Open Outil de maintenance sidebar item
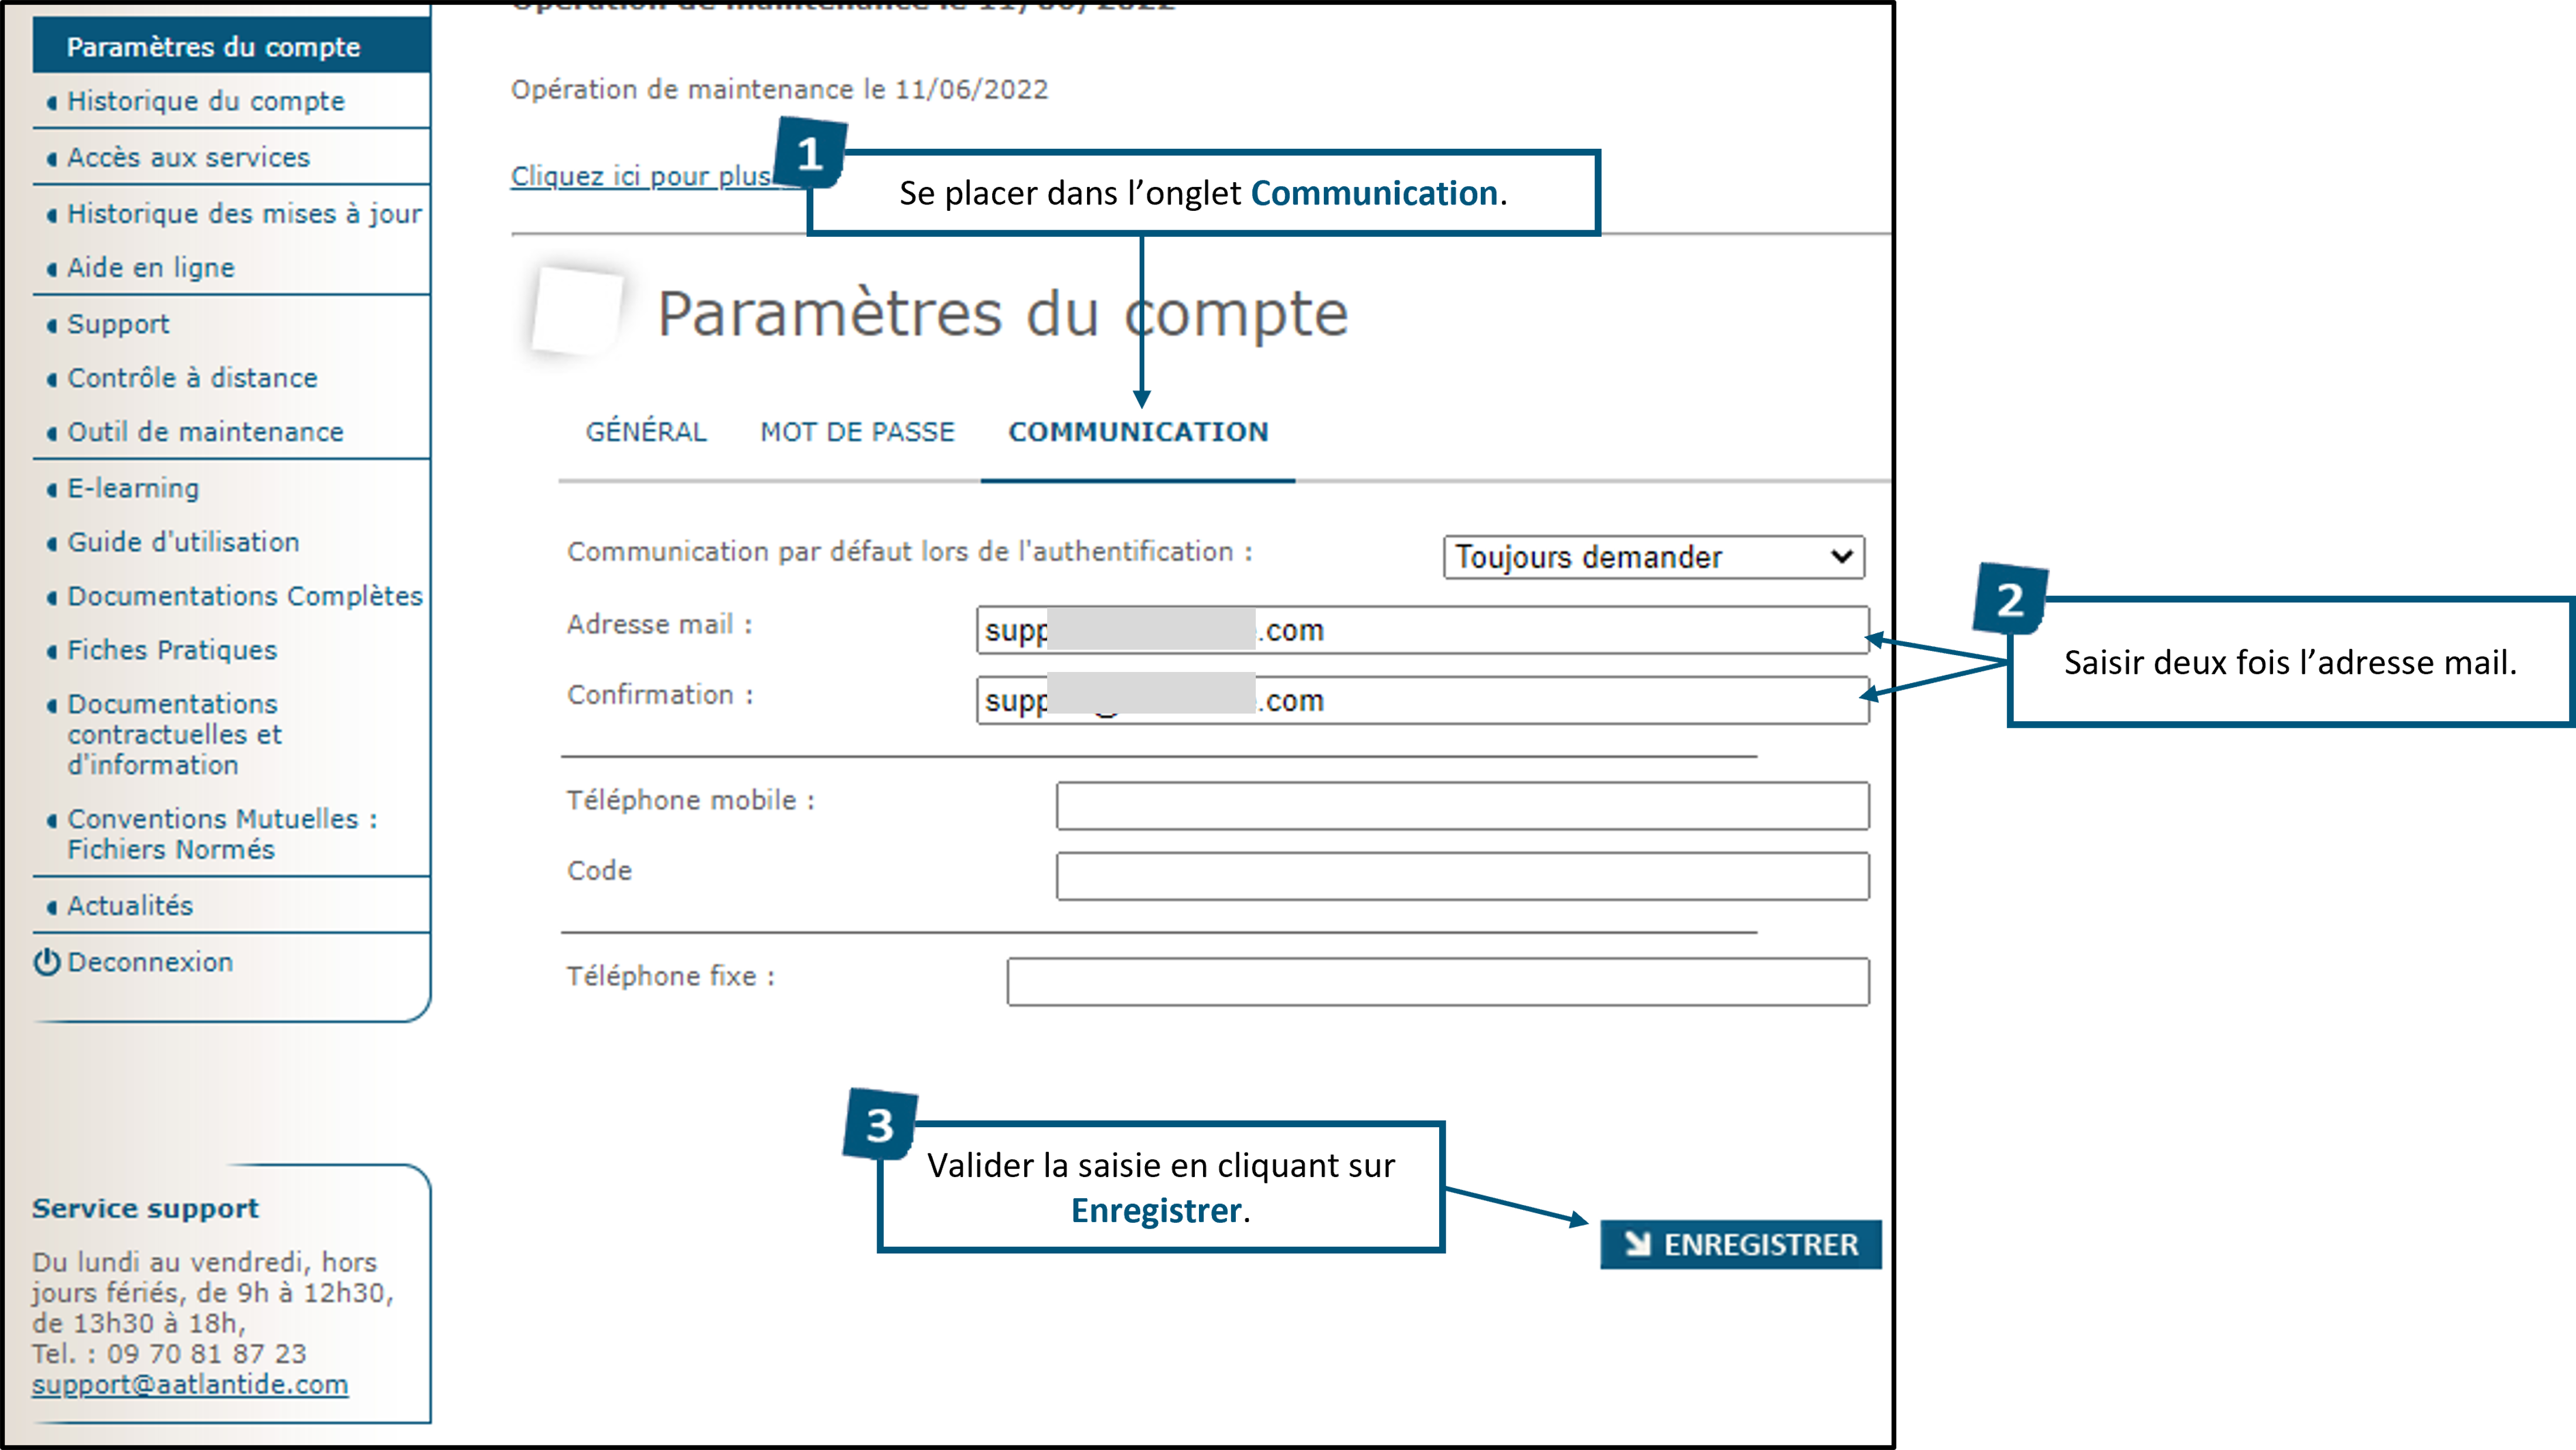2576x1450 pixels. pyautogui.click(x=206, y=432)
